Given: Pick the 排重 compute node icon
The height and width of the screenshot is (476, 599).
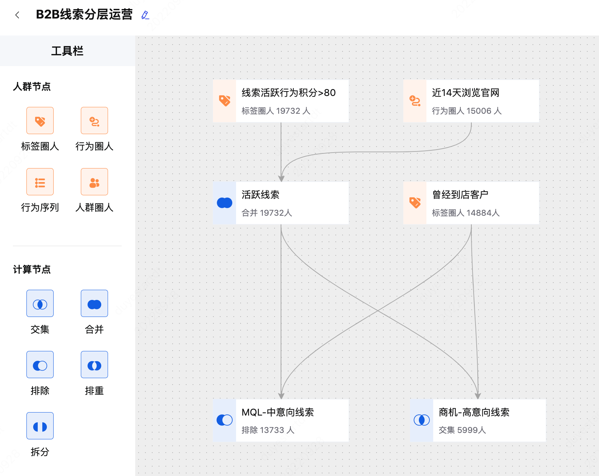Looking at the screenshot, I should click(x=94, y=365).
